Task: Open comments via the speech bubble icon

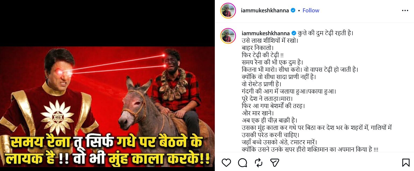Action: (x=243, y=162)
